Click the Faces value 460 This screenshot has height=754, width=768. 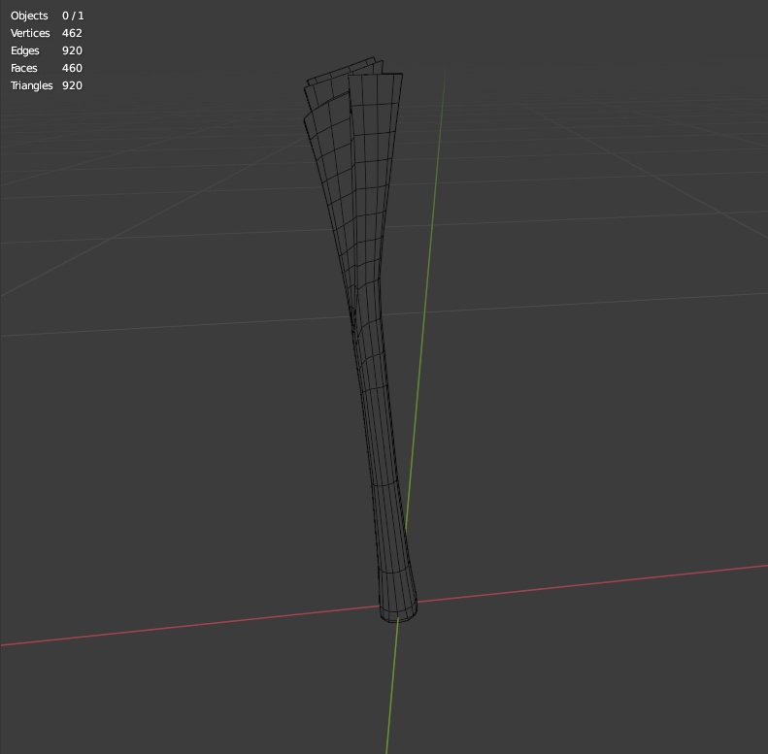coord(72,68)
